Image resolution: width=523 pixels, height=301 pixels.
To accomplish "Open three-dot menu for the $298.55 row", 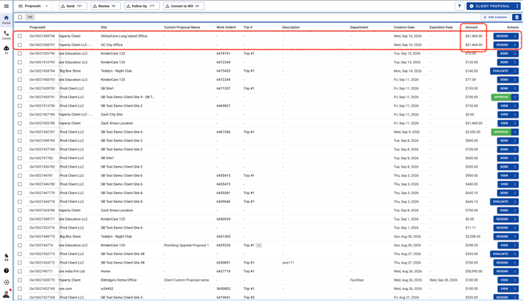I will click(515, 246).
